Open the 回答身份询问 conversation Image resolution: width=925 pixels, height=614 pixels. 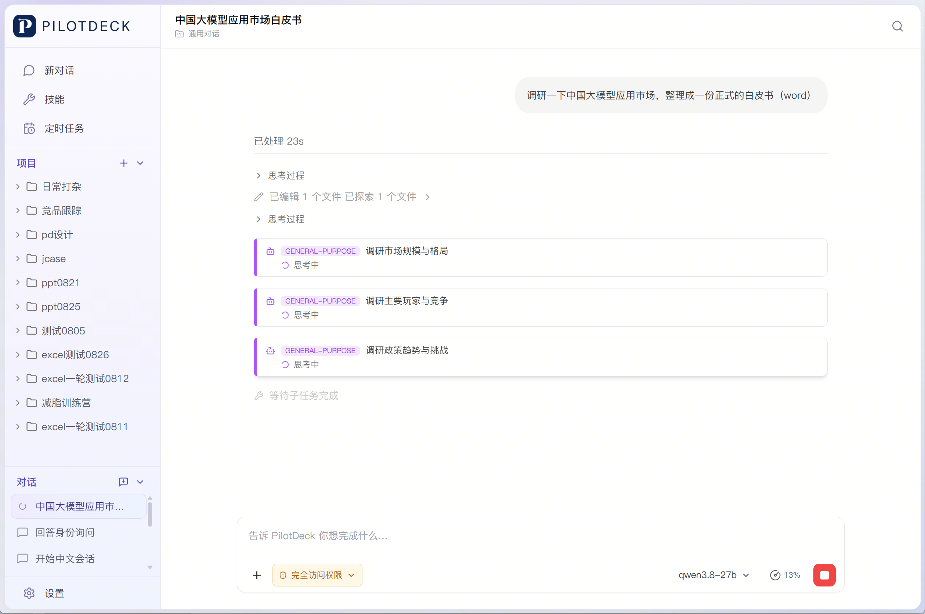(65, 533)
